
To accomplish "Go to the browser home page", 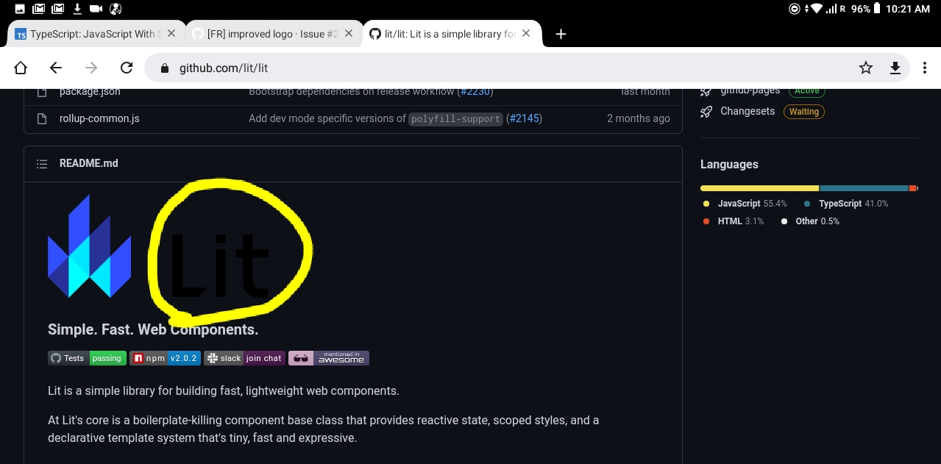I will pos(21,68).
